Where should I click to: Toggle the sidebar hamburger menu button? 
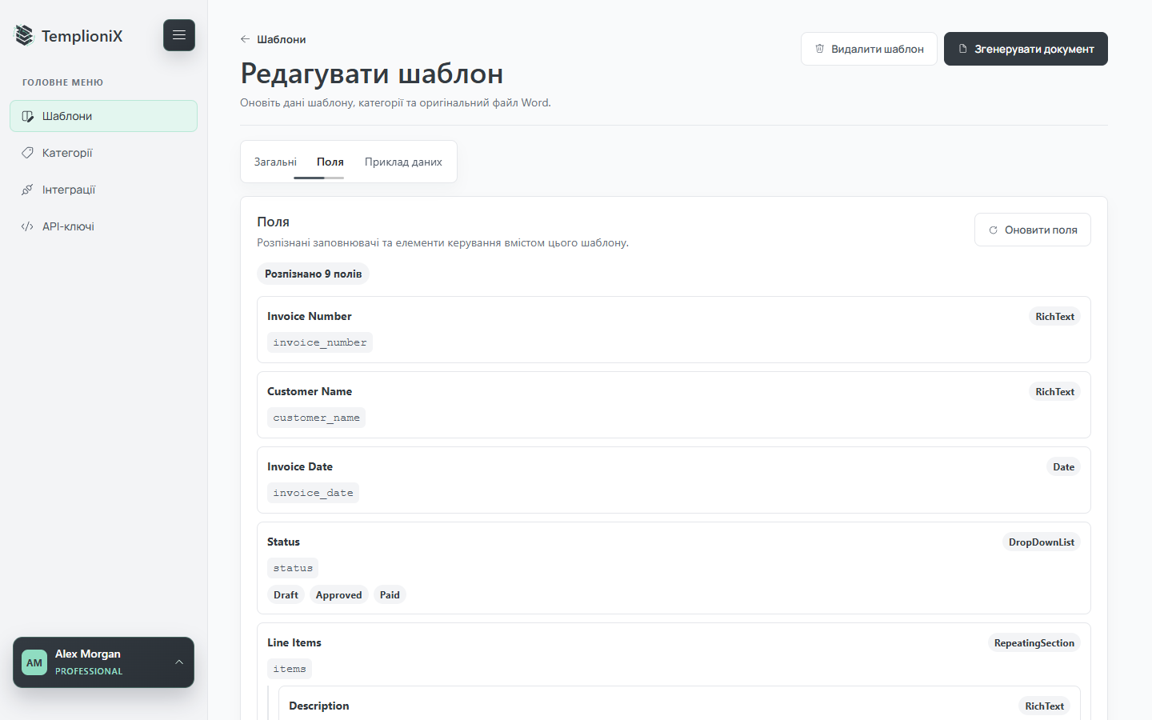tap(179, 35)
